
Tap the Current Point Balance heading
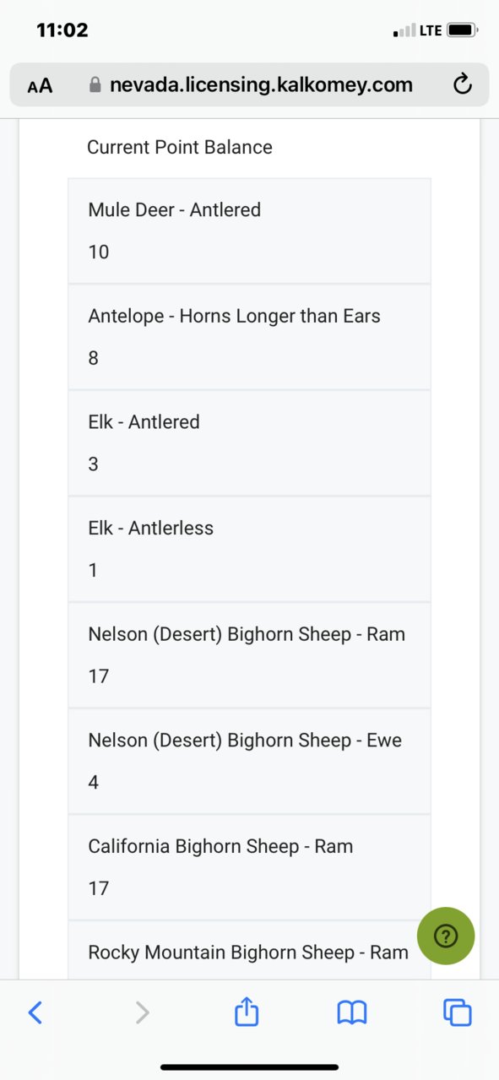pyautogui.click(x=180, y=147)
